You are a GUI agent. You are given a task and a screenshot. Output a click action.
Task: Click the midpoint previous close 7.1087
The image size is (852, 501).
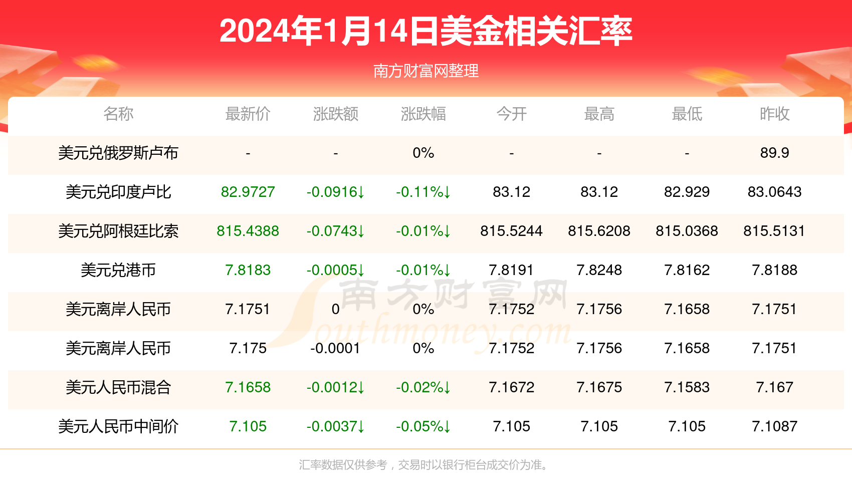point(774,426)
